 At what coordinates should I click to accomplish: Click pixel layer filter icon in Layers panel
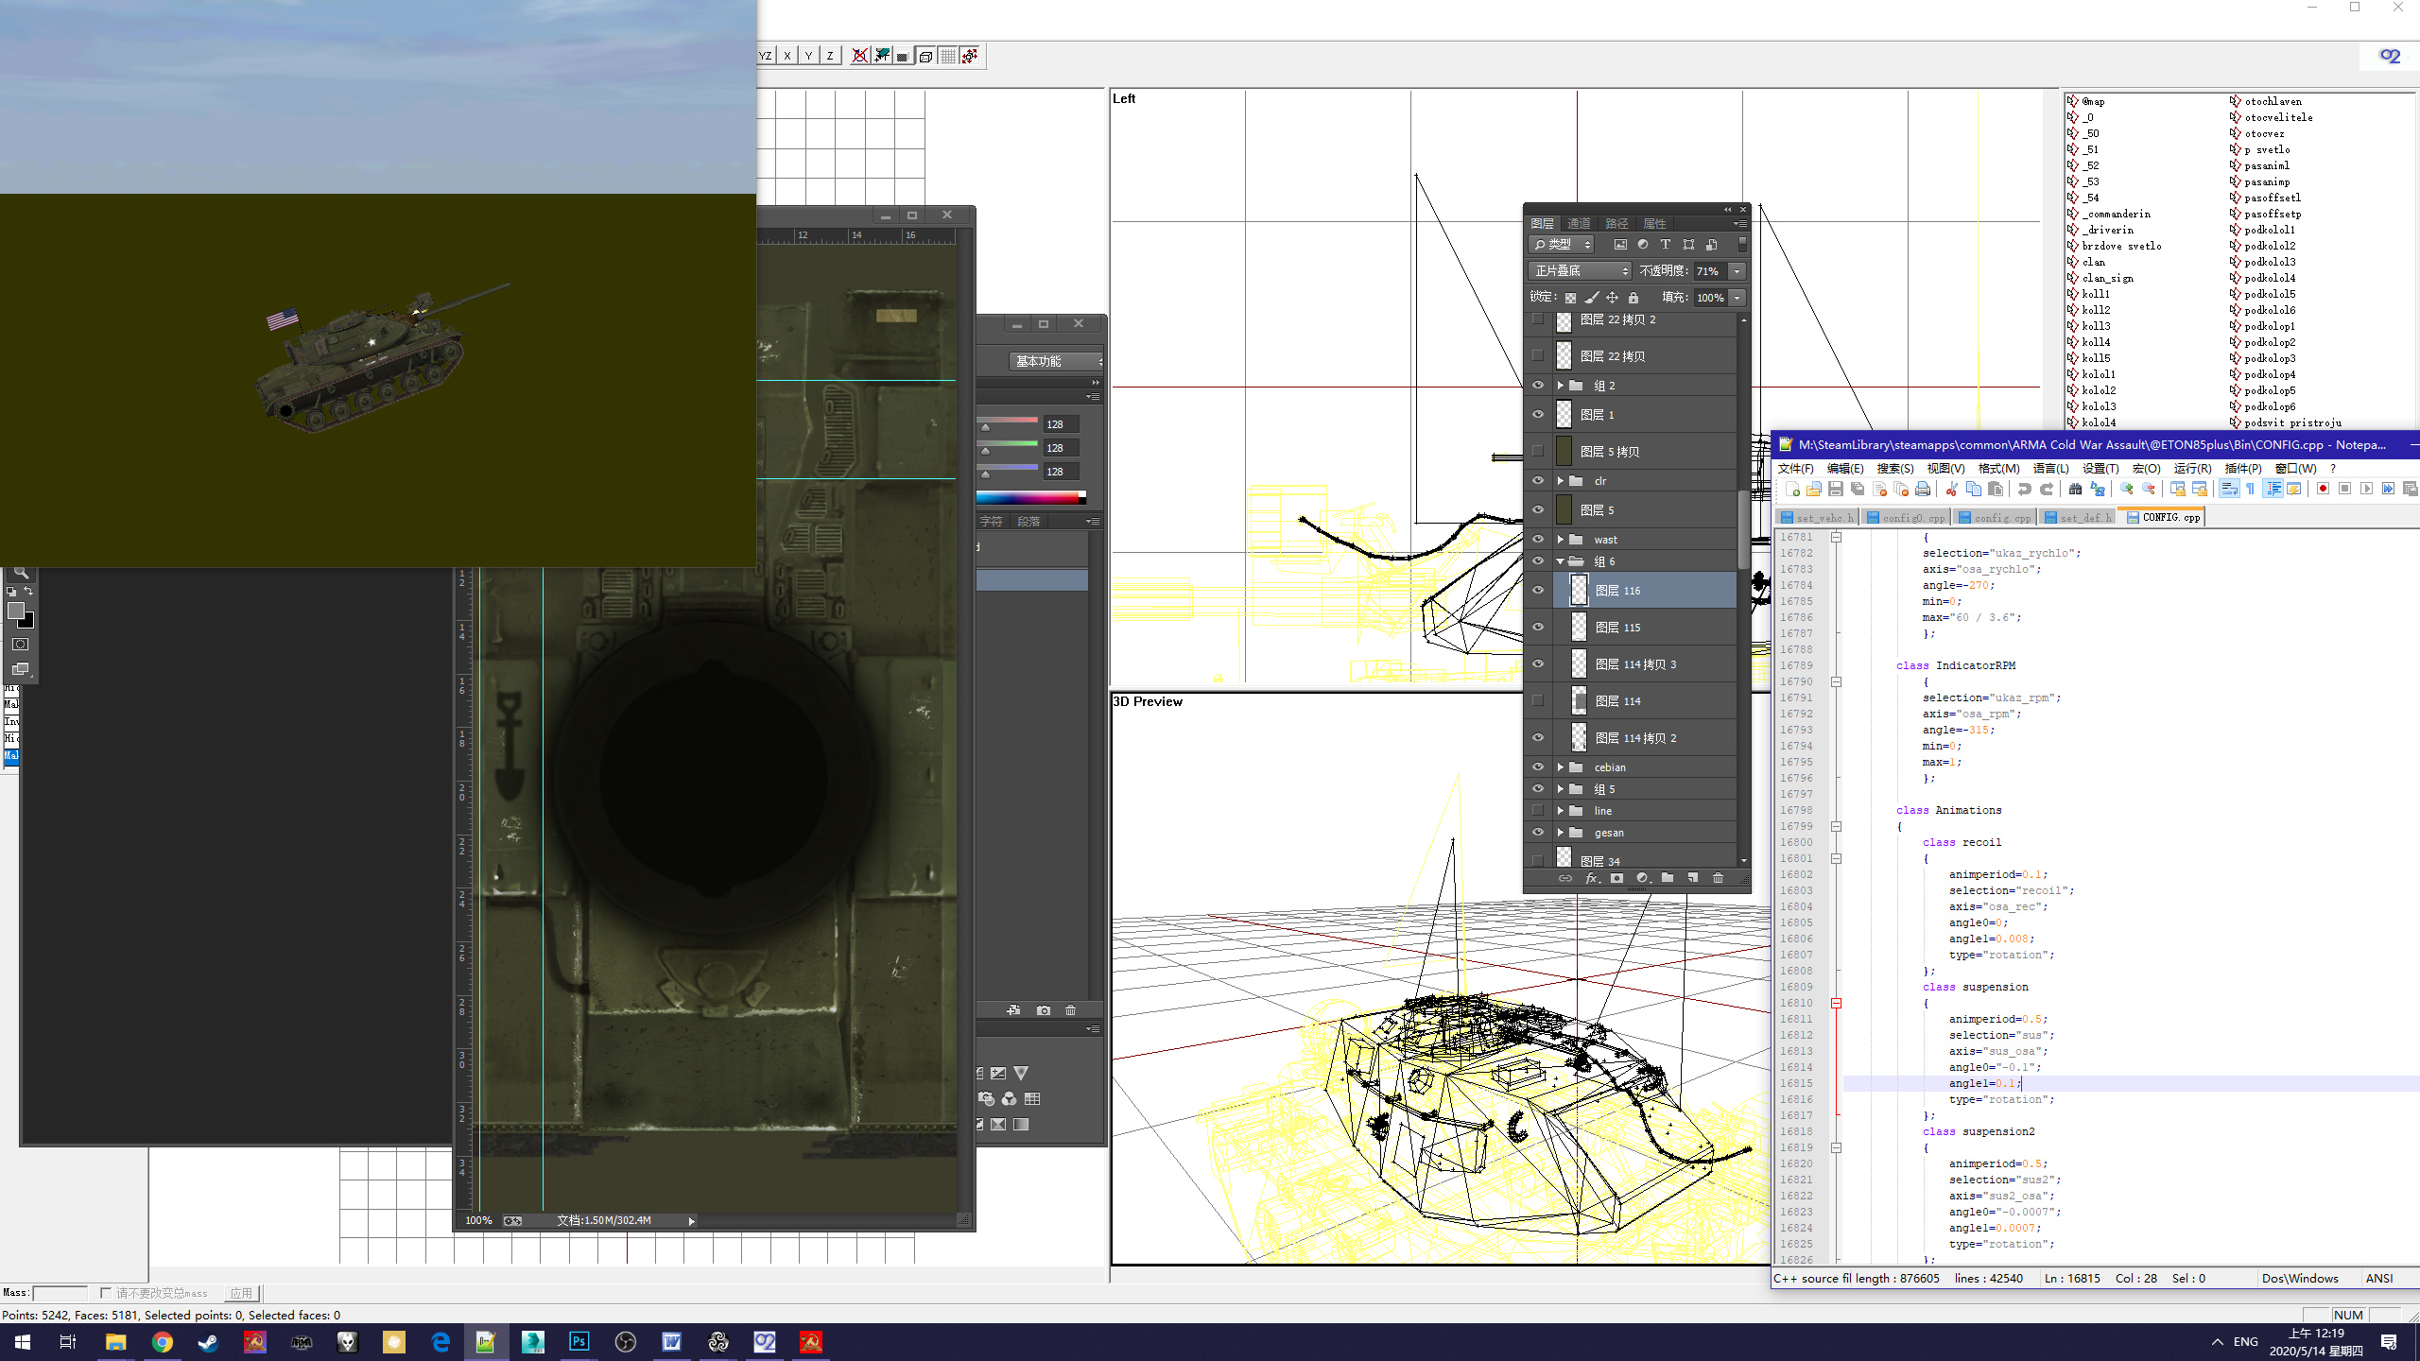(x=1620, y=245)
